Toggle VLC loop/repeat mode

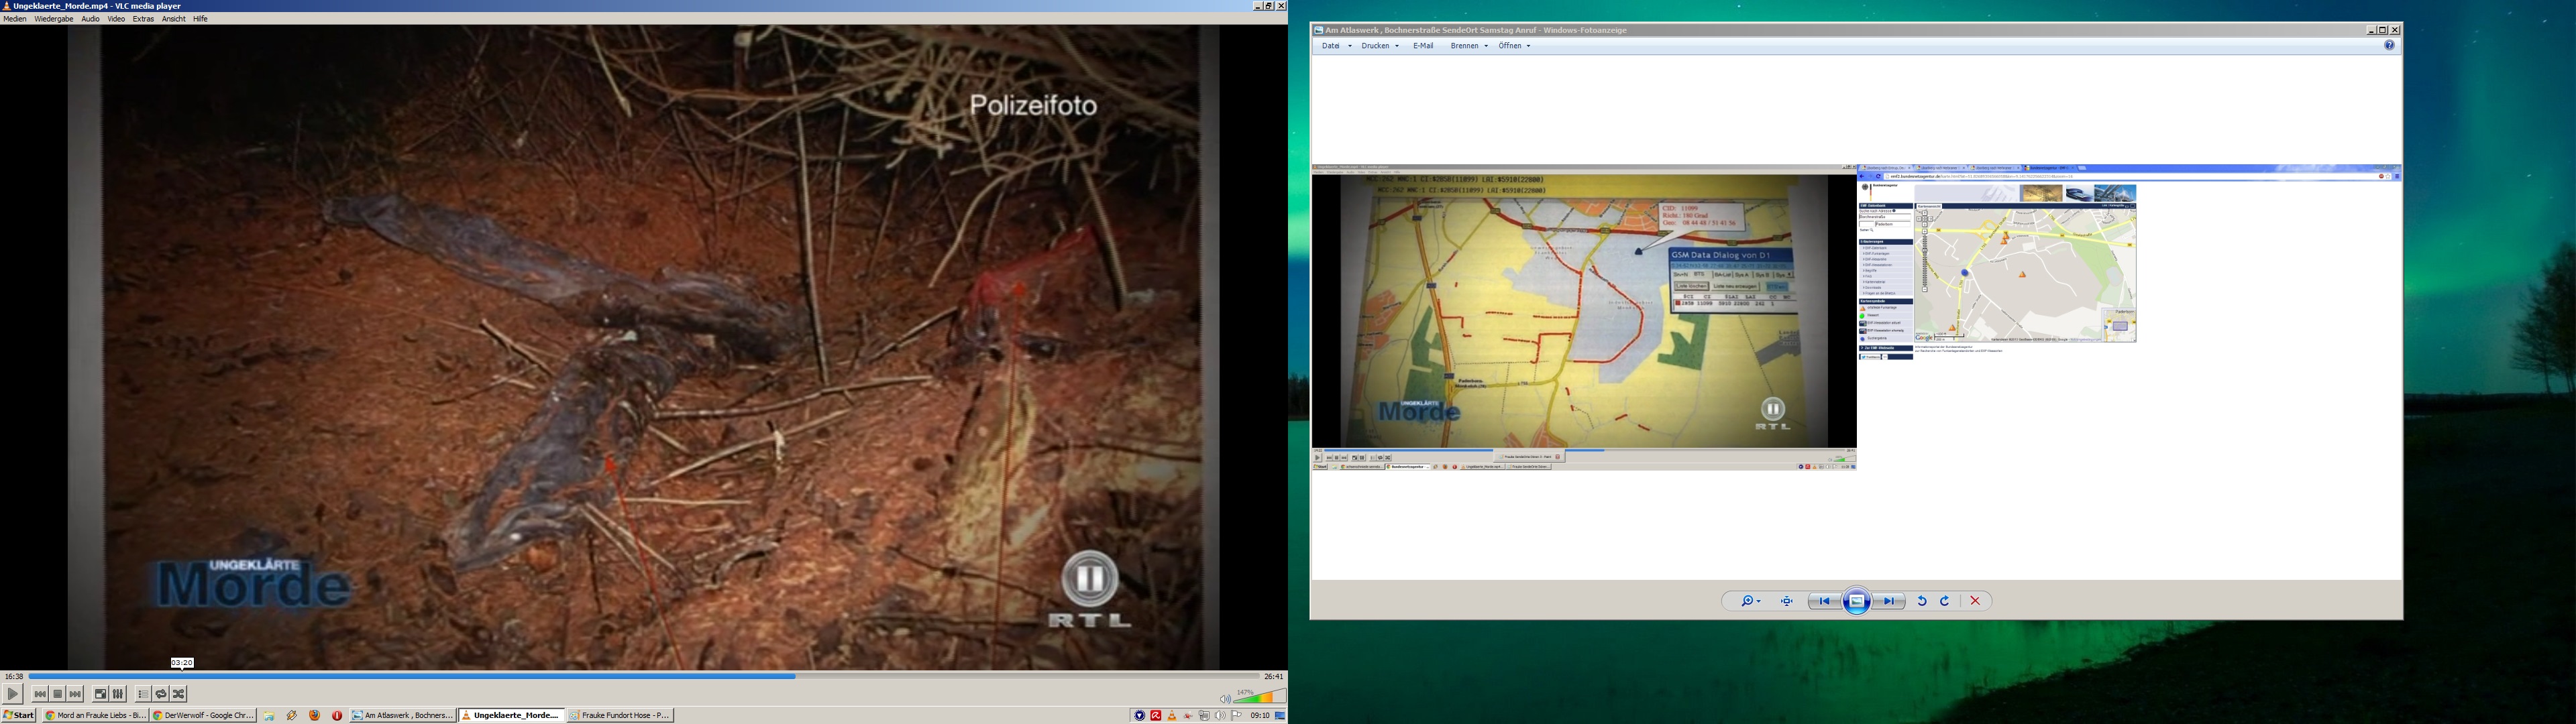click(161, 694)
